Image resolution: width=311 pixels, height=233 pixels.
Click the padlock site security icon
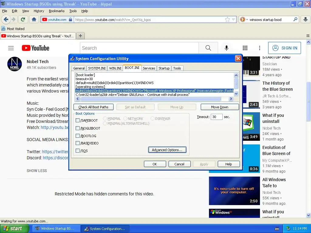(x=70, y=19)
